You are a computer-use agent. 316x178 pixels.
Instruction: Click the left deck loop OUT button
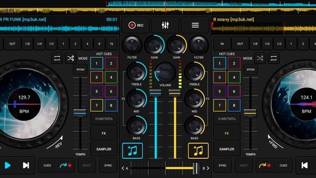pos(12,44)
